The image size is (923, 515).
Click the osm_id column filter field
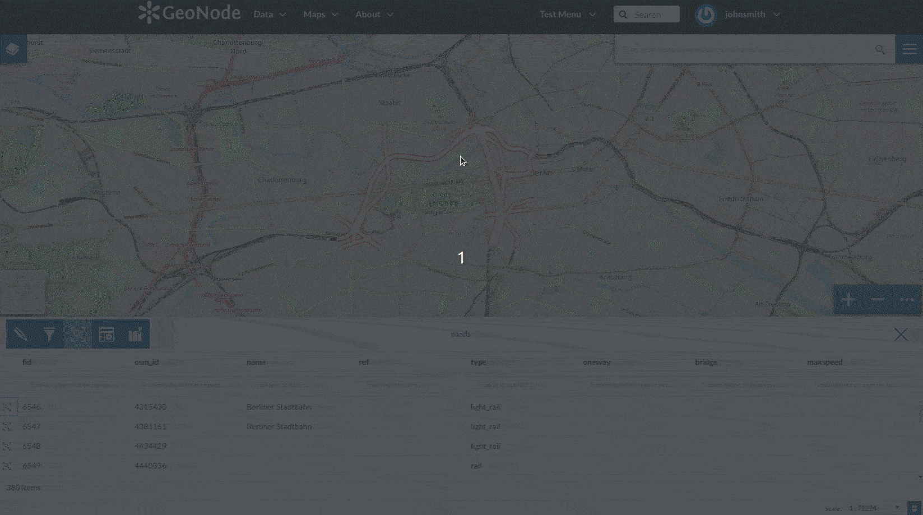[x=185, y=385]
